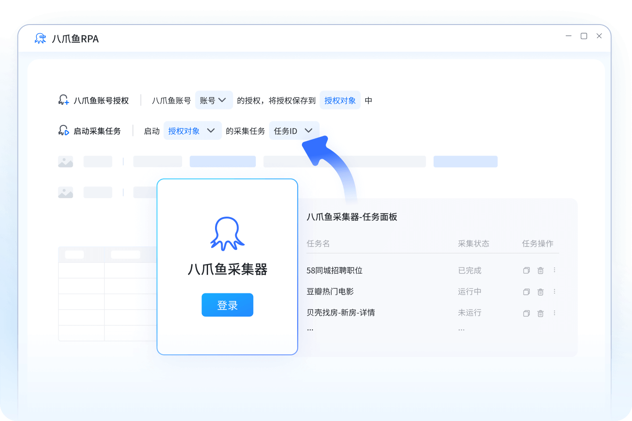Viewport: 632px width, 421px height.
Task: Click the 八爪鱼RPA logo icon in title bar
Action: click(40, 39)
